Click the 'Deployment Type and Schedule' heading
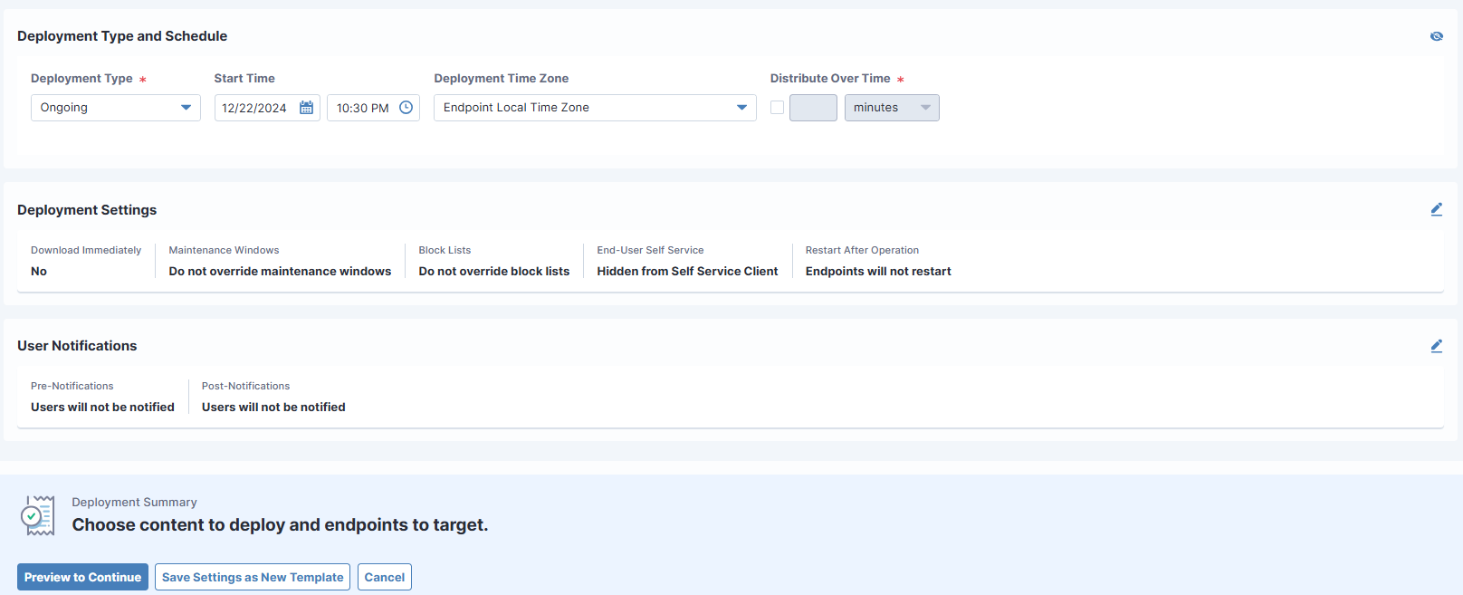 (122, 36)
